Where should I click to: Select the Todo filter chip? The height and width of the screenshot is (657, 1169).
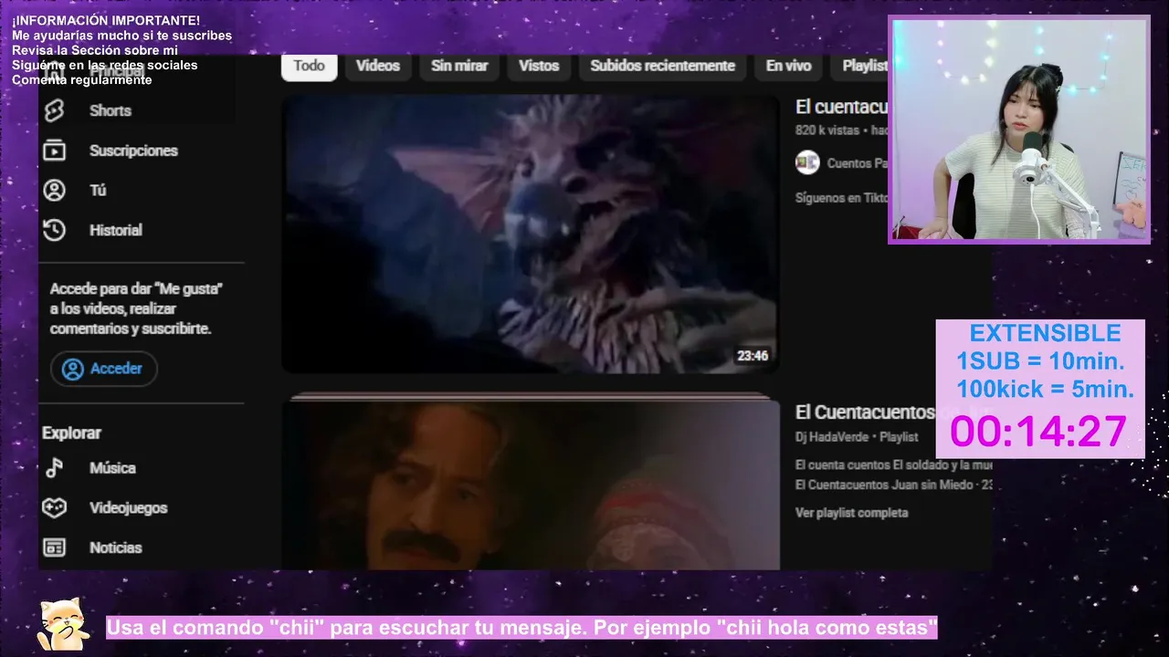310,66
